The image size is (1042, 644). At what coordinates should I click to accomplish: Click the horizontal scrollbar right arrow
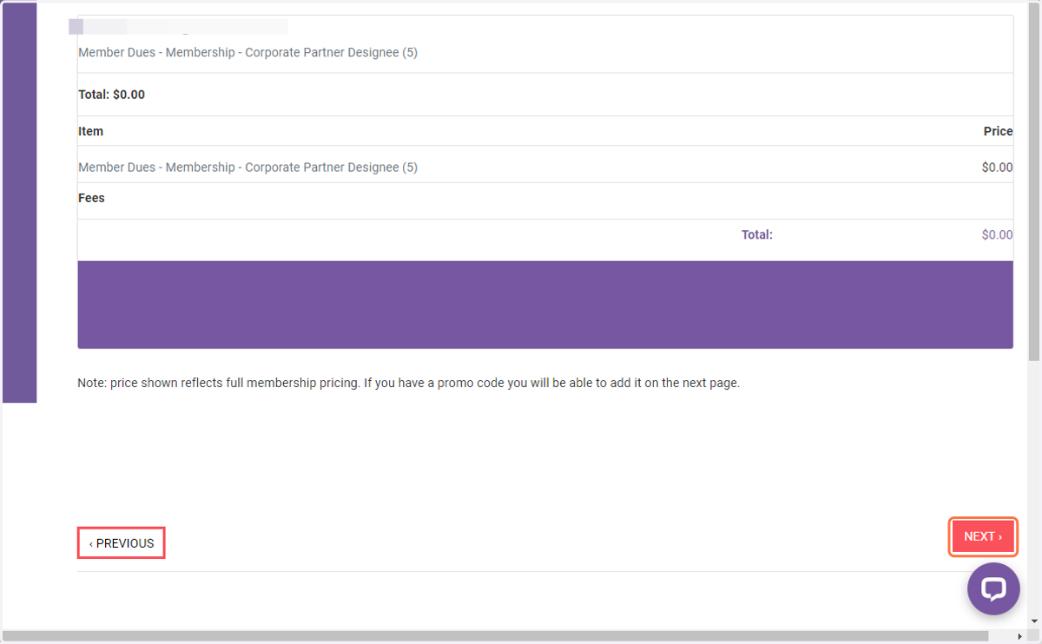pos(1019,636)
